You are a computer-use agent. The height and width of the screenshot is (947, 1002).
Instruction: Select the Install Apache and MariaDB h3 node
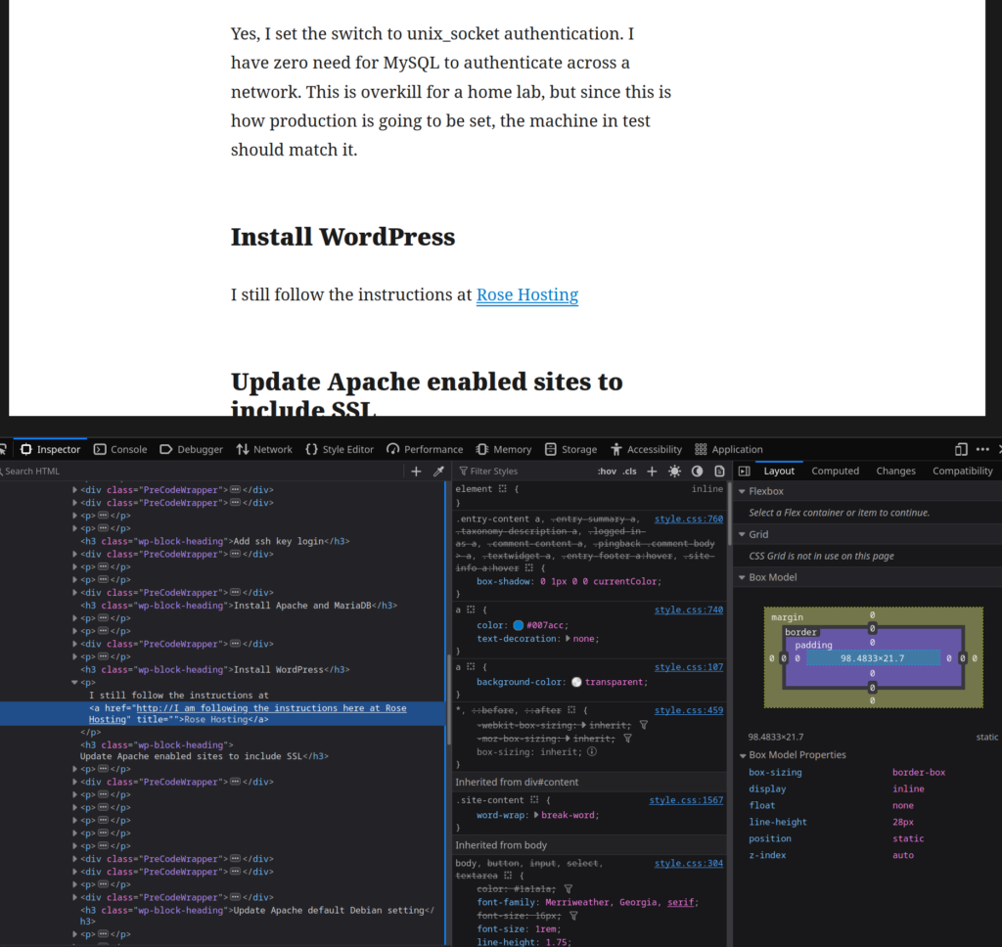[239, 606]
